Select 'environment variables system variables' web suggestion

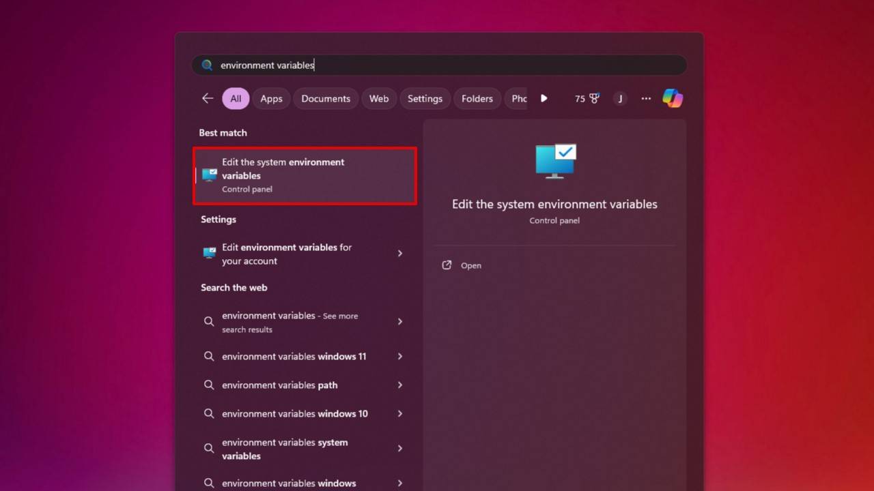click(x=304, y=449)
